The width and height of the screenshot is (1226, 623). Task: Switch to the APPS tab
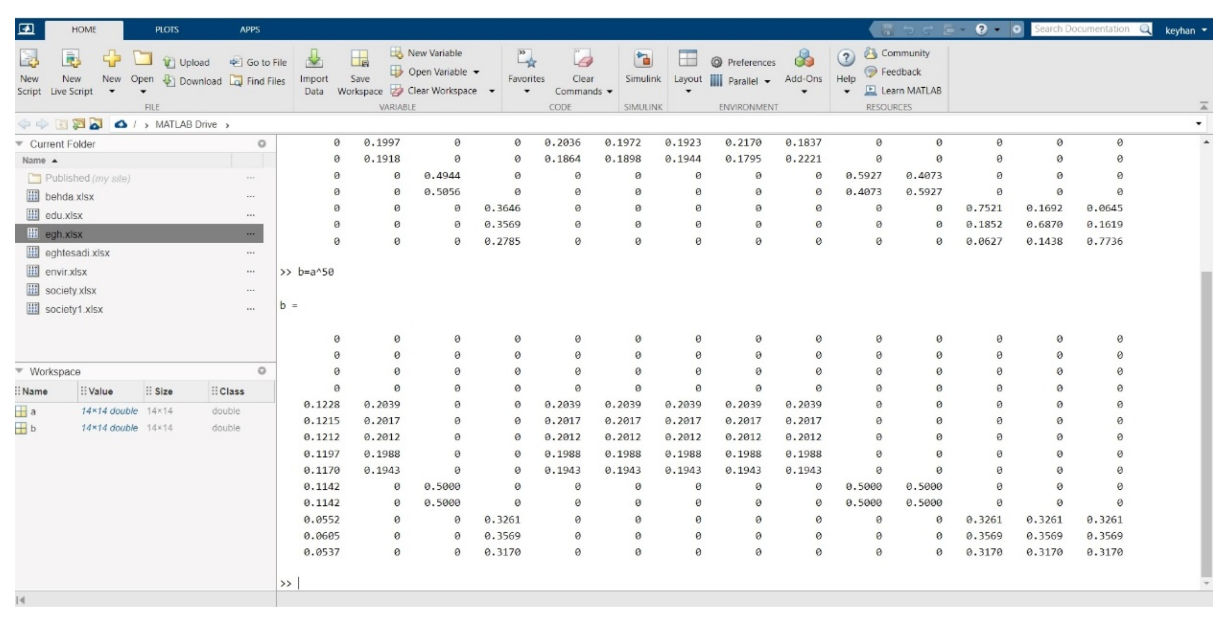pyautogui.click(x=249, y=30)
